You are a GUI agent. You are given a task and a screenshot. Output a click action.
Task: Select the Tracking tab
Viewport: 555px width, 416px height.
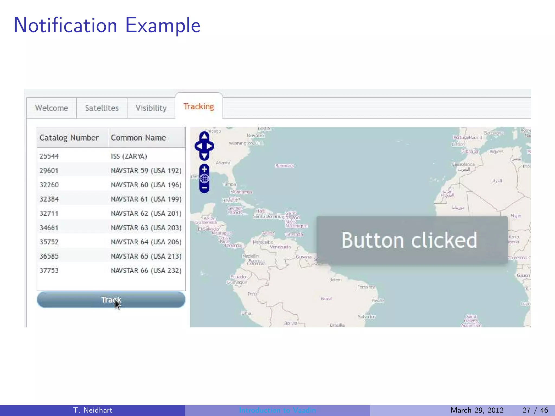coord(199,106)
